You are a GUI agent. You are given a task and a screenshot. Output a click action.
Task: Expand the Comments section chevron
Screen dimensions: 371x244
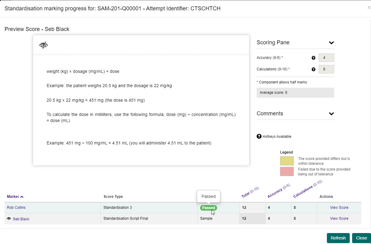[x=331, y=114]
